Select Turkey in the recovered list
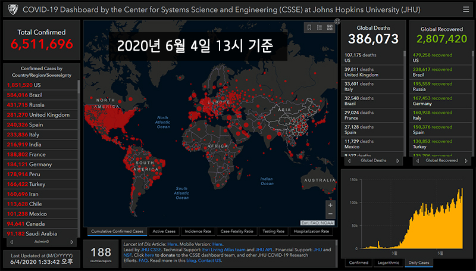 pos(441,144)
